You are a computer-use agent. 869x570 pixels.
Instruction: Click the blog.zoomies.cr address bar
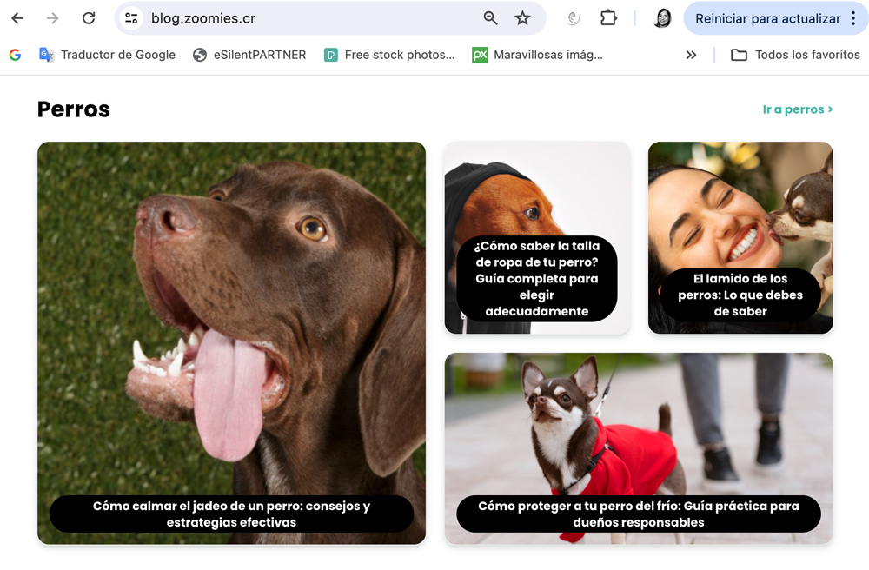click(304, 18)
